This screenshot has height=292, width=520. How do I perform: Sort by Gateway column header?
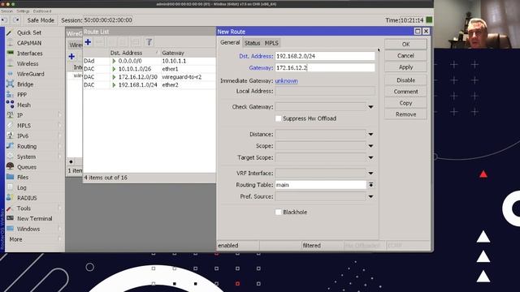[x=188, y=53]
